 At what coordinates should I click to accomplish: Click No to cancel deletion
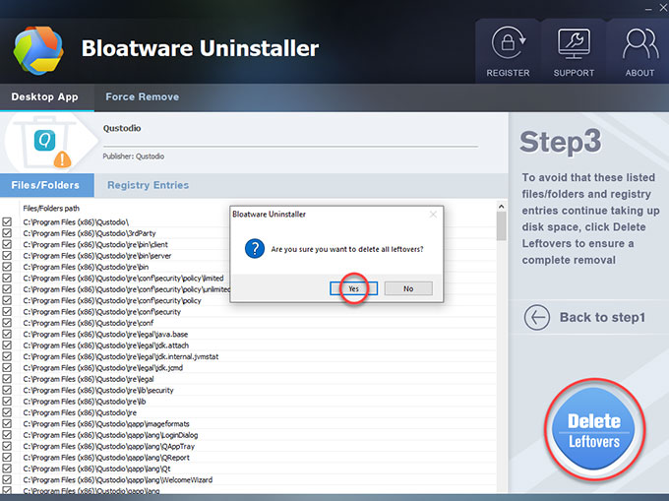tap(408, 288)
